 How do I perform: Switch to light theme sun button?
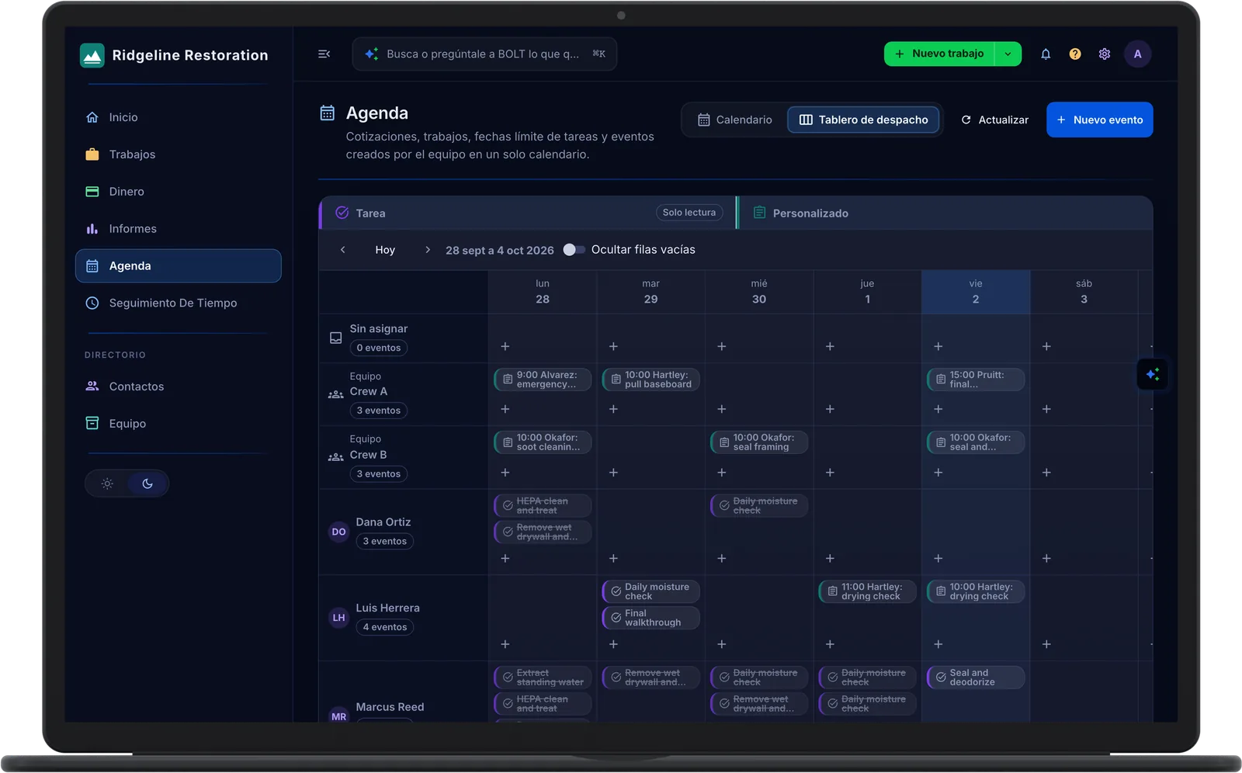coord(107,484)
